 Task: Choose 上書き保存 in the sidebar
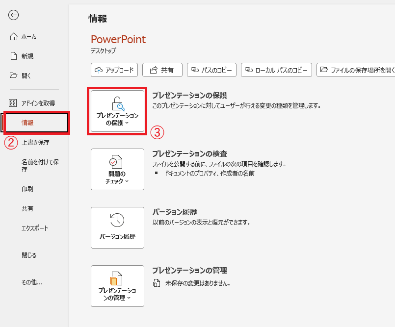coord(35,142)
